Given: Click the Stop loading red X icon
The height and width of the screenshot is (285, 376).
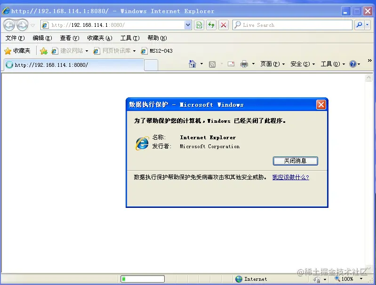Looking at the screenshot, I should (x=224, y=25).
